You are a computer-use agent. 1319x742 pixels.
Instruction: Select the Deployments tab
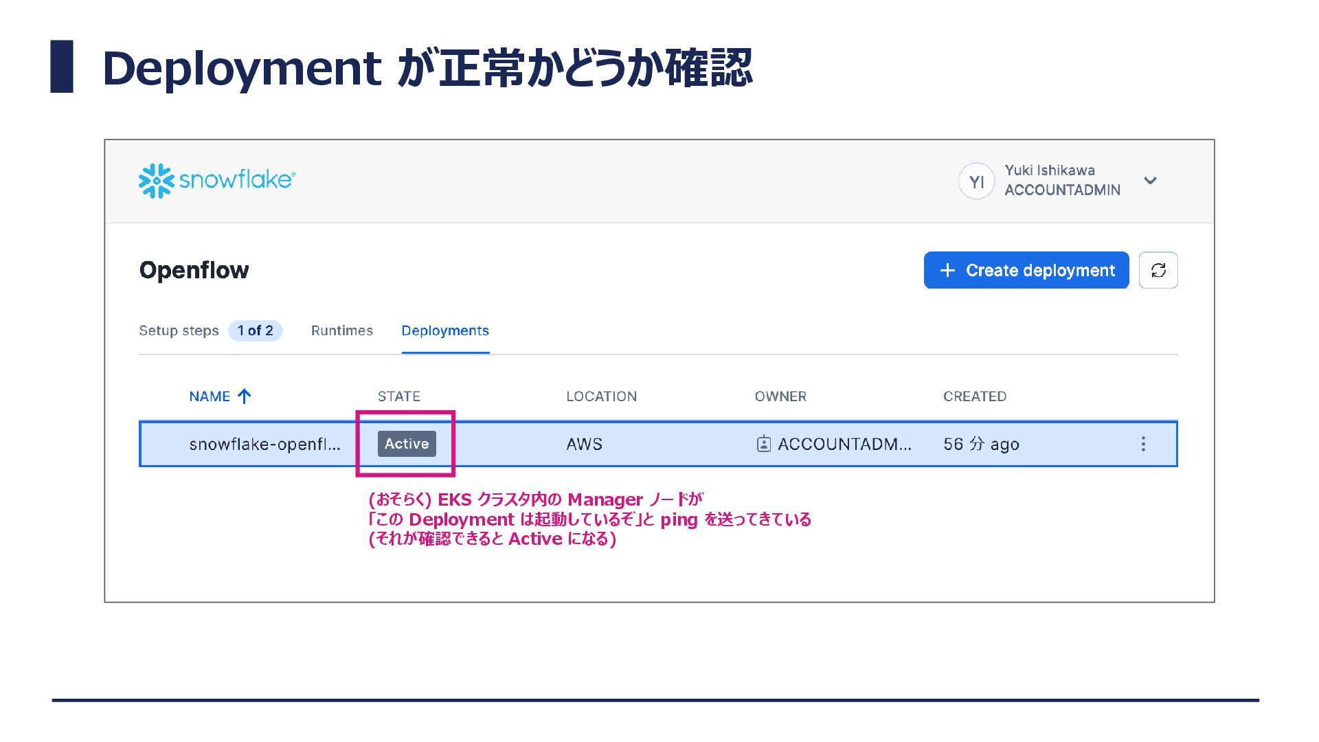(444, 330)
